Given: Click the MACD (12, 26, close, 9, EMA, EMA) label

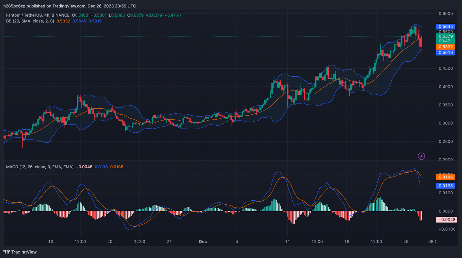Looking at the screenshot, I should [x=40, y=167].
